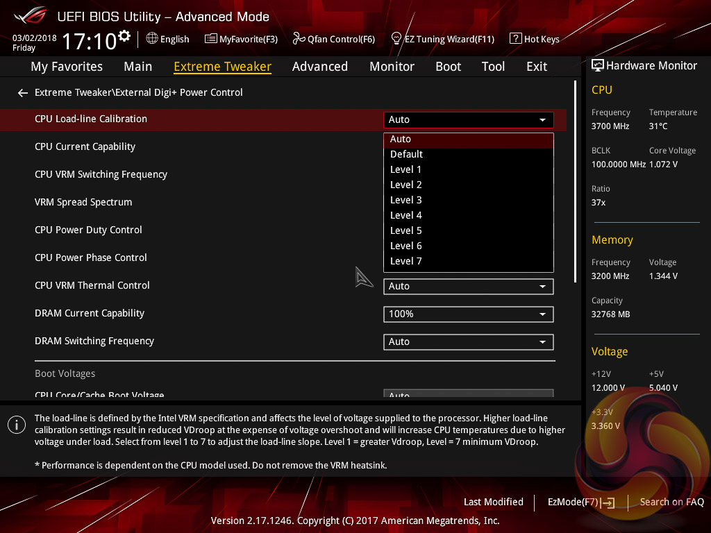
Task: Open the Advanced tab
Action: pyautogui.click(x=320, y=67)
